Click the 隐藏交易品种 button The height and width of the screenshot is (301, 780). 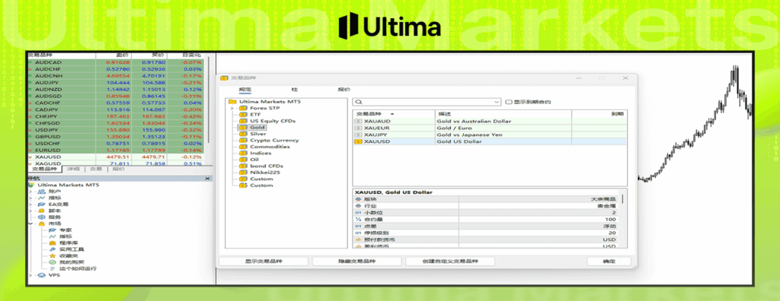point(357,261)
